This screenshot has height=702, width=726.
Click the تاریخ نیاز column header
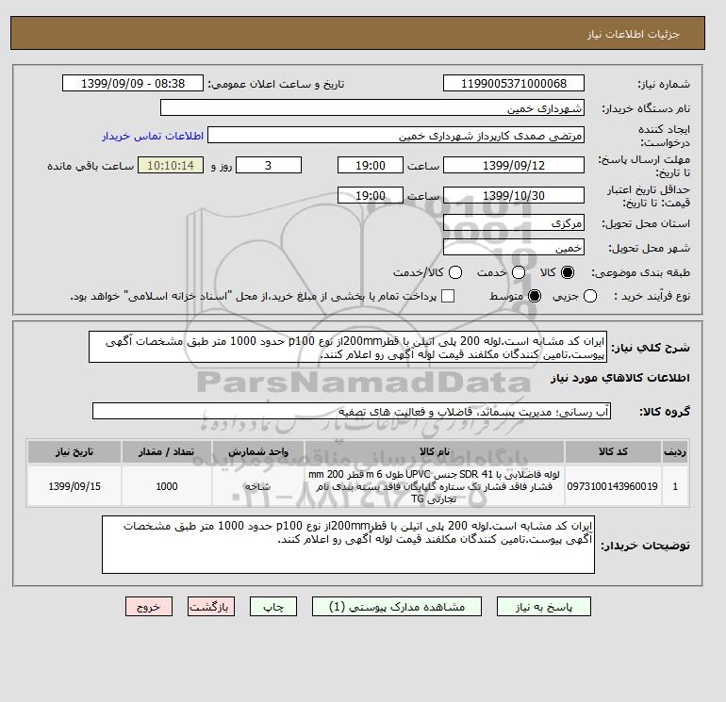pos(74,451)
